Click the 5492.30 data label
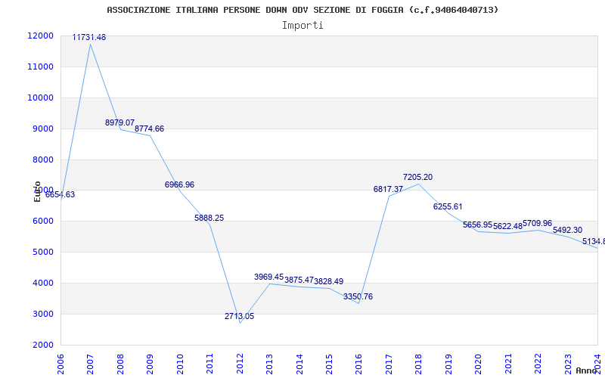The height and width of the screenshot is (378, 605). pyautogui.click(x=568, y=231)
